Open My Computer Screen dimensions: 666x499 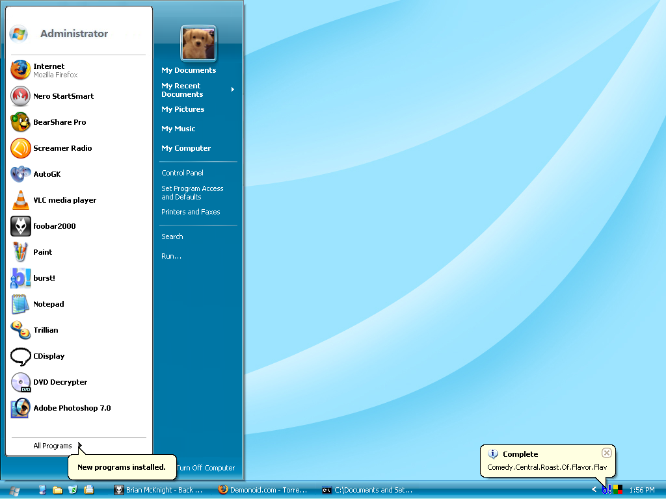coord(186,148)
